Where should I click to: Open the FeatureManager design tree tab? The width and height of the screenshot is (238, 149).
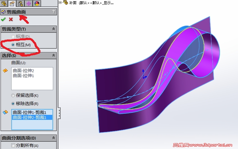click(4, 3)
